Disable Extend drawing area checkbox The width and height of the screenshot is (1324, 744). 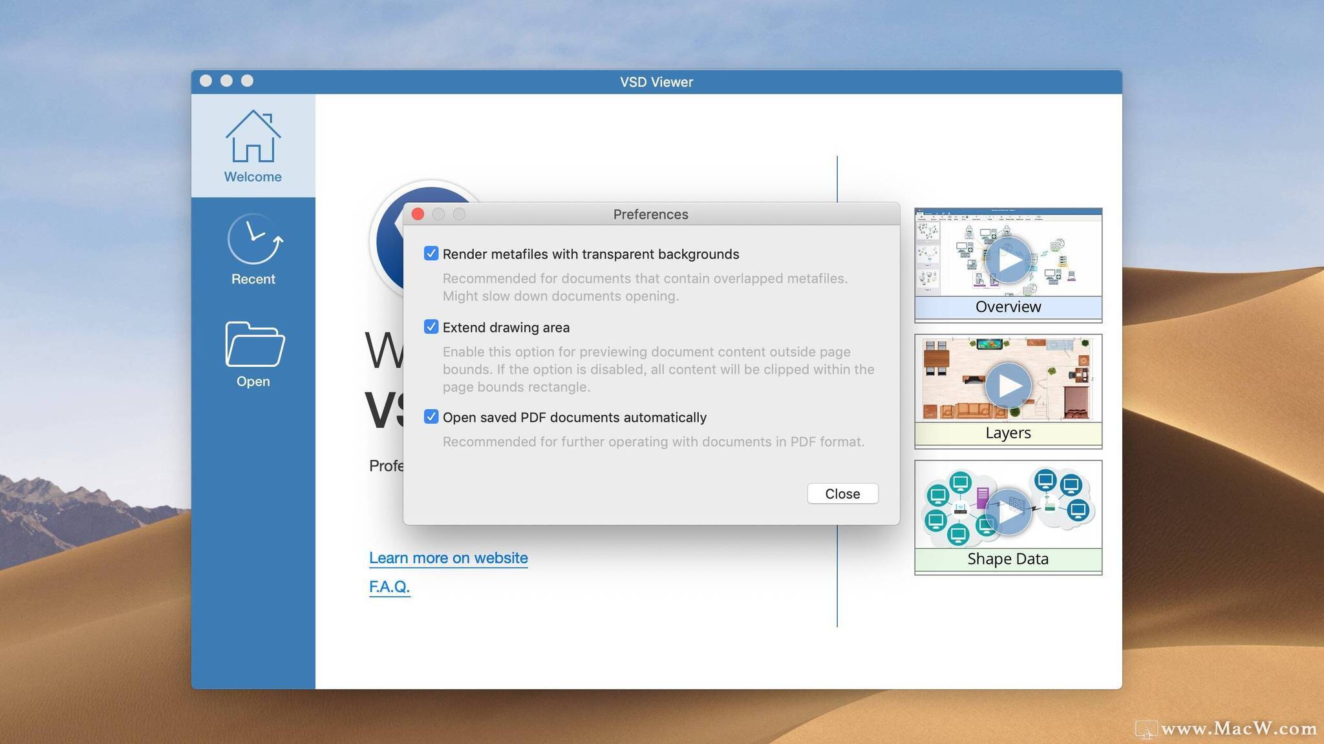(x=431, y=327)
